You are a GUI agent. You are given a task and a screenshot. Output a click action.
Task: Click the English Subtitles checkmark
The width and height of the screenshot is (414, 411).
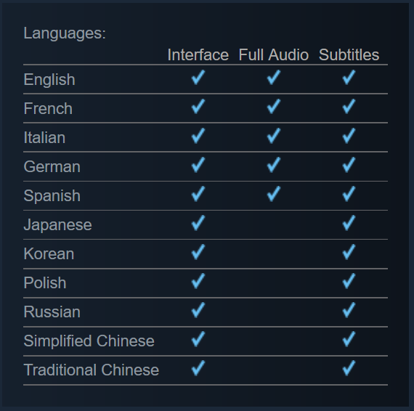349,78
